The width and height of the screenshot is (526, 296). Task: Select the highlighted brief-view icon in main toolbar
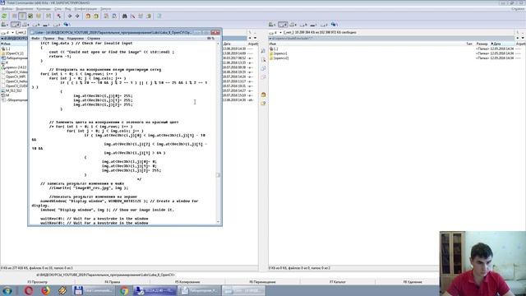(22, 16)
